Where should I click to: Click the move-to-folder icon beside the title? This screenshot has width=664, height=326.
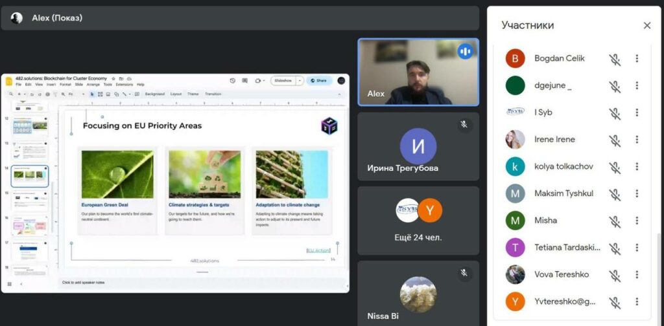(121, 79)
